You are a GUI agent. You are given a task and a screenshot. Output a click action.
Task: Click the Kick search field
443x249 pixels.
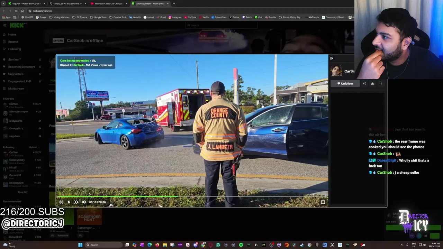221,25
